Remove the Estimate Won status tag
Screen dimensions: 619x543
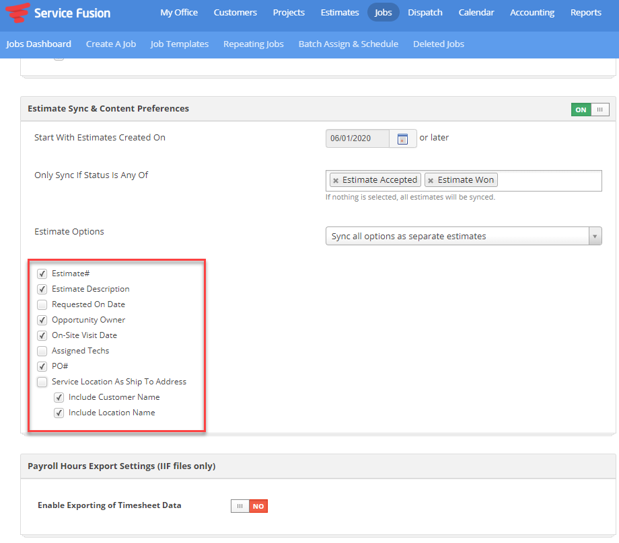[431, 181]
